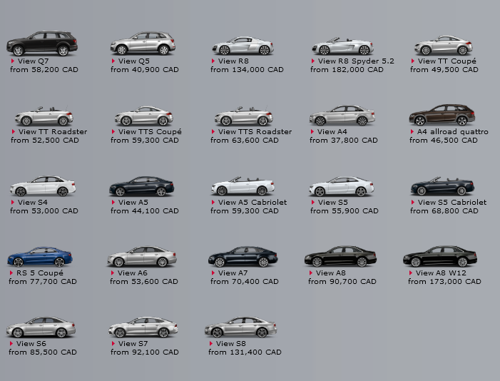Click the silver A6 sedan image
This screenshot has width=500, height=381.
pyautogui.click(x=142, y=256)
